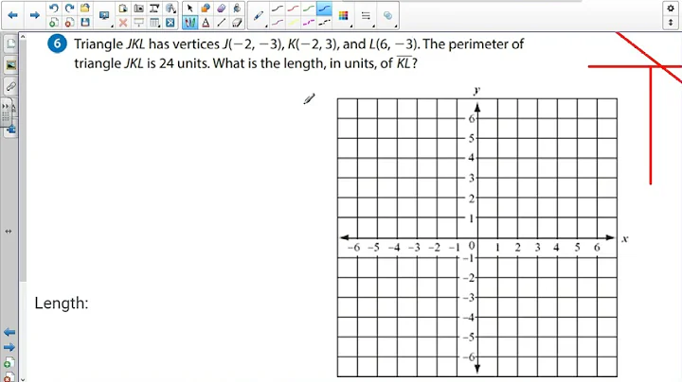Open the color palette dropdown
682x382 pixels.
tap(344, 16)
